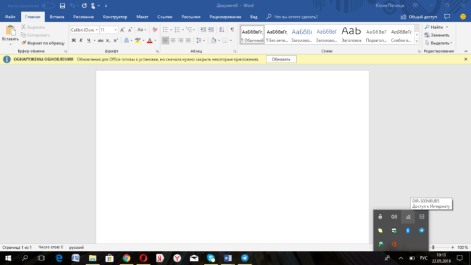Toggle strikethrough abc formatting
Image resolution: width=471 pixels, height=265 pixels.
click(x=101, y=40)
